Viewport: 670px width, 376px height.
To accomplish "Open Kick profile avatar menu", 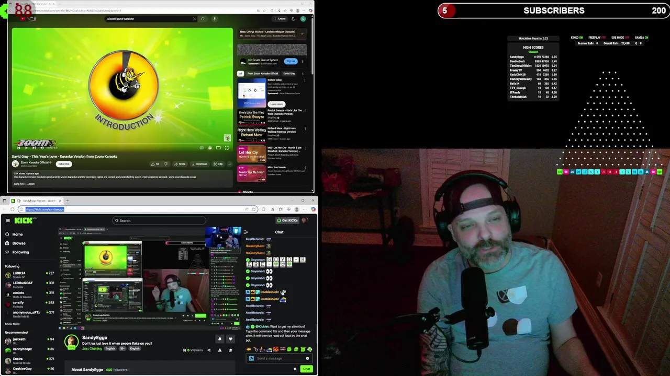I will tap(305, 220).
